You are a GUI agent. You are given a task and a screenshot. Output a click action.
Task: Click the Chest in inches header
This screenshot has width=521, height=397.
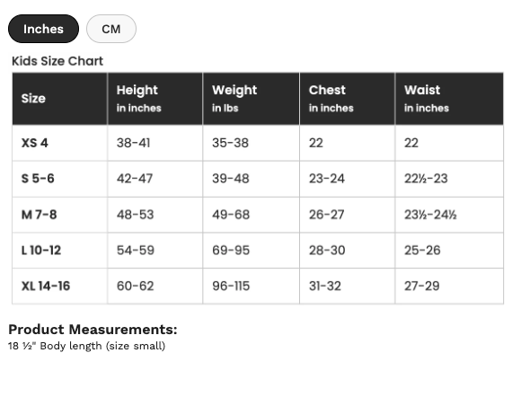pyautogui.click(x=348, y=99)
